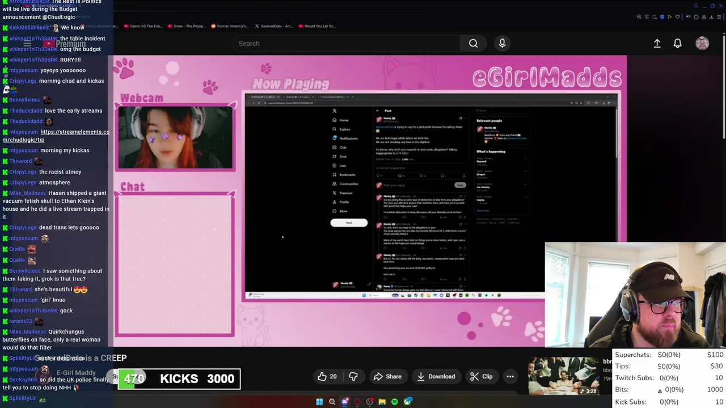
Task: Click Home in streamed X sidebar
Action: (341, 120)
